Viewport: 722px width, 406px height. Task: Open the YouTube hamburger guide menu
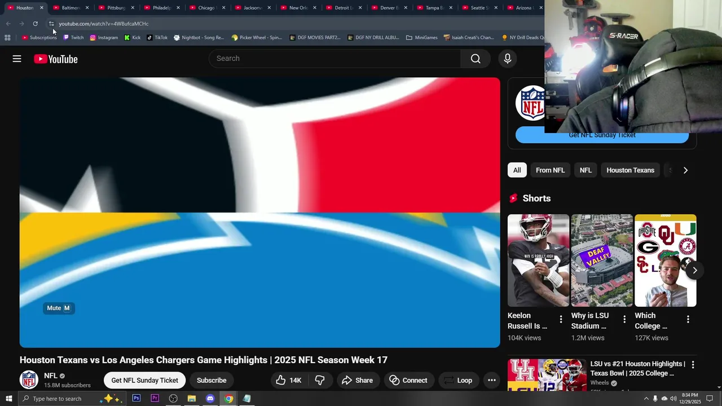tap(17, 59)
